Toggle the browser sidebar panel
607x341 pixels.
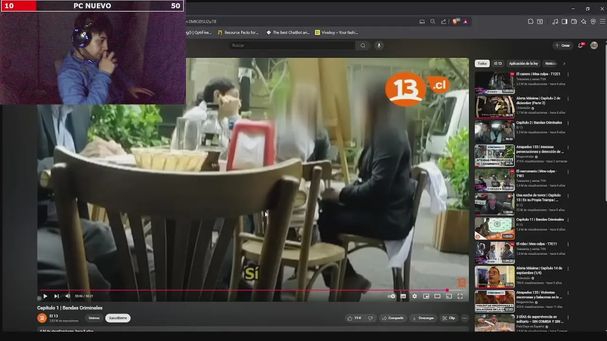click(564, 21)
